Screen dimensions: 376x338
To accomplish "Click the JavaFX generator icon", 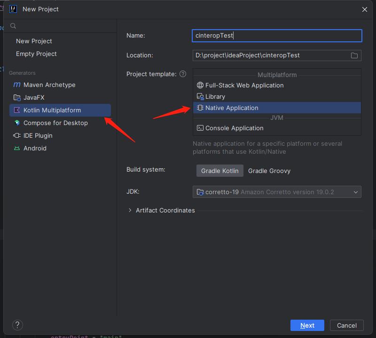I will coord(17,97).
